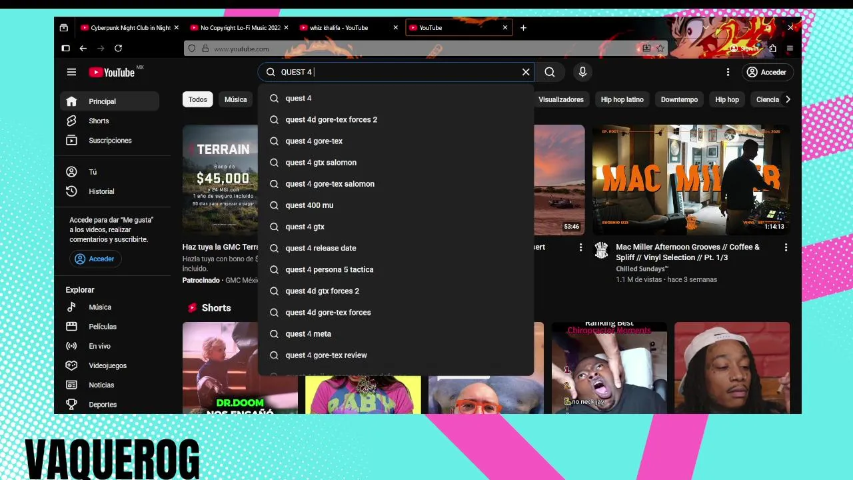Screen dimensions: 853x480
Task: Select suggestion 'quest 4d gore-tex forces 2'
Action: click(396, 119)
